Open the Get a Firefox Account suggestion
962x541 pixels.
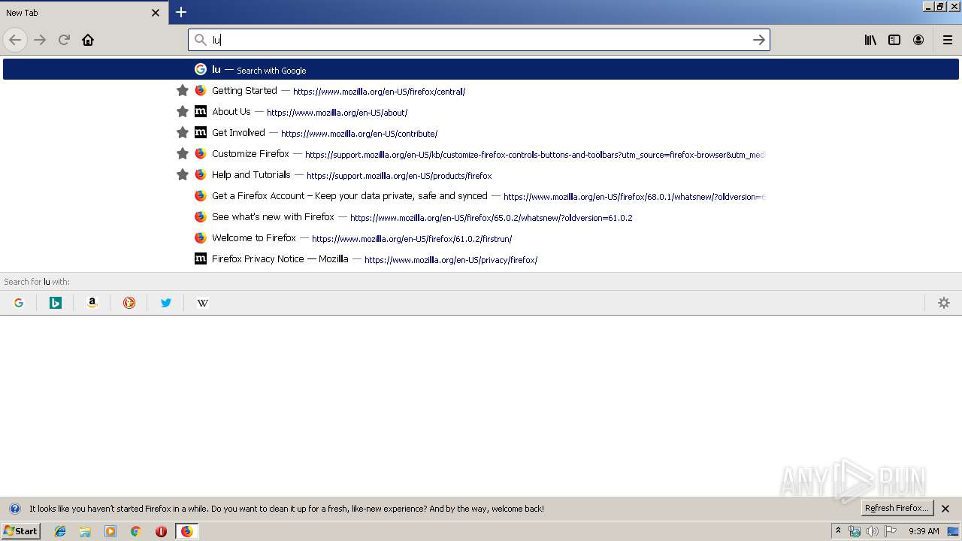pyautogui.click(x=481, y=195)
